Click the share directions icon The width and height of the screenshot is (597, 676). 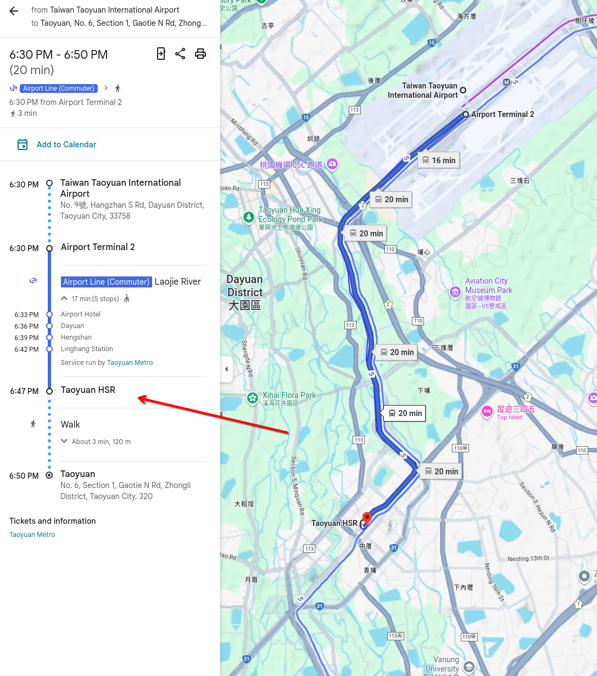click(x=180, y=53)
